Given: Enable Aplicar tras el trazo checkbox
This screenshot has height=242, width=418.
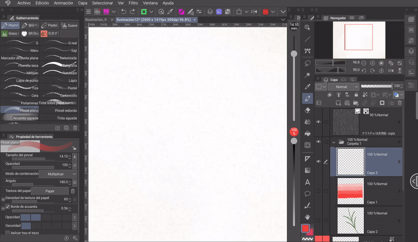Looking at the screenshot, I should point(7,232).
